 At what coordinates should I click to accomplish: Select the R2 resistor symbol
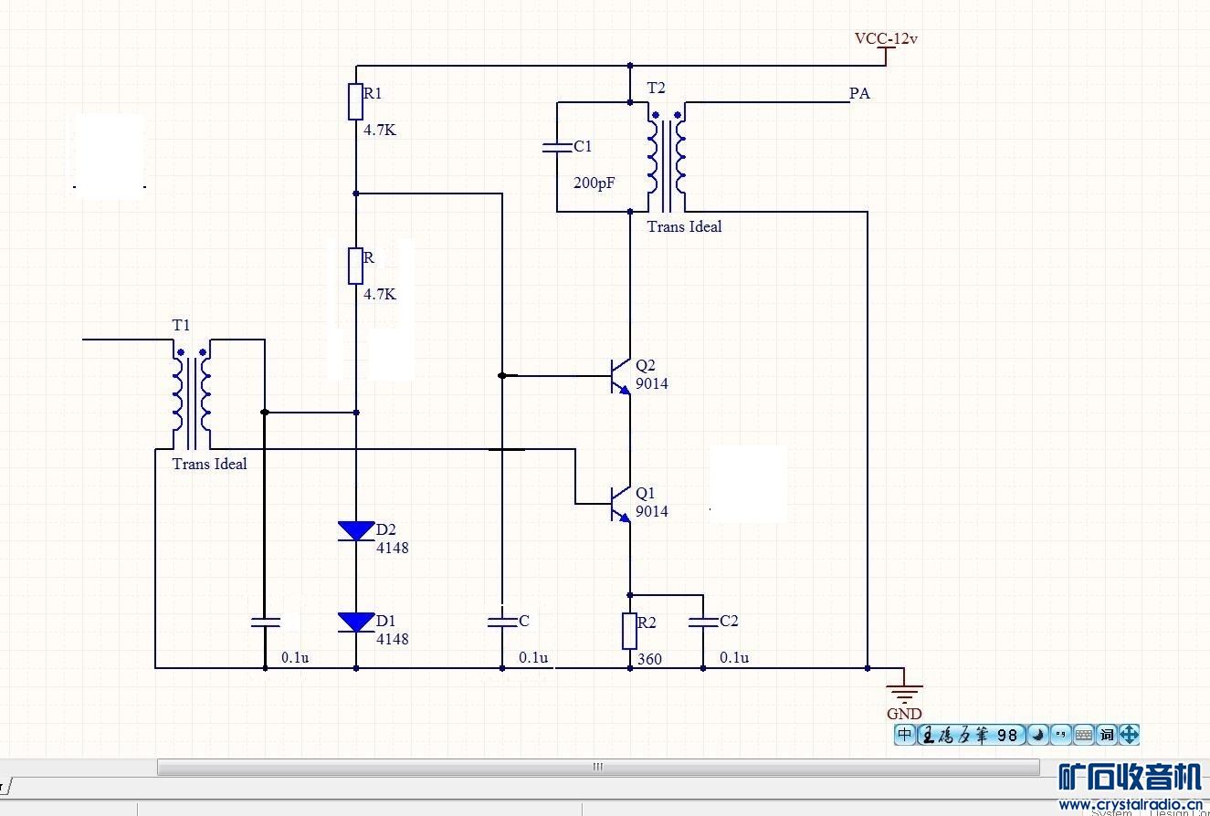pos(630,631)
